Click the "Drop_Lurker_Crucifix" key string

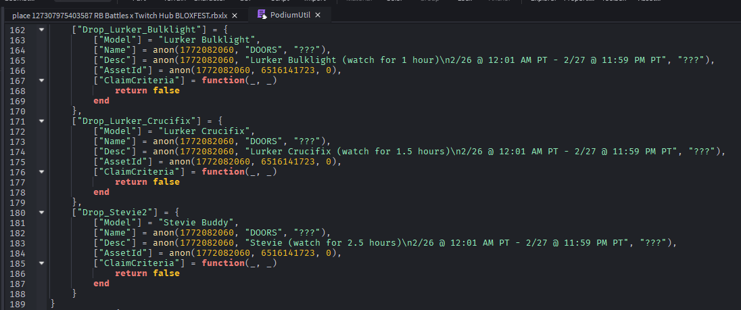137,120
